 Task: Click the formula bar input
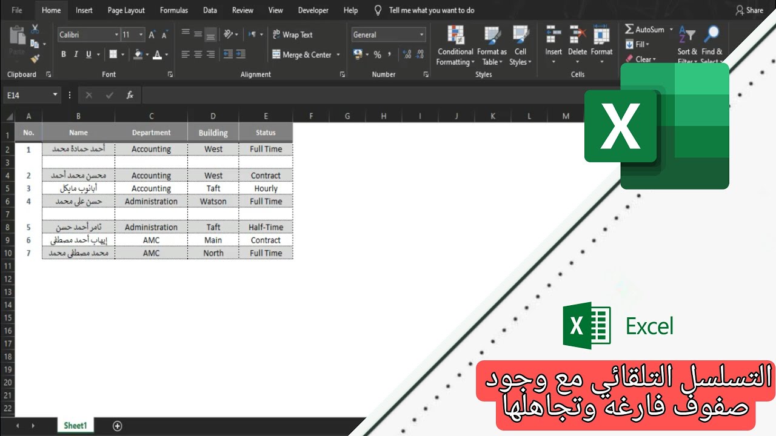pyautogui.click(x=364, y=95)
